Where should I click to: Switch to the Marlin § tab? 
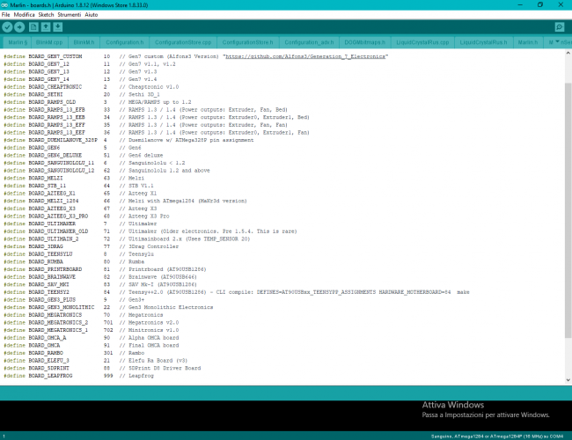[18, 41]
